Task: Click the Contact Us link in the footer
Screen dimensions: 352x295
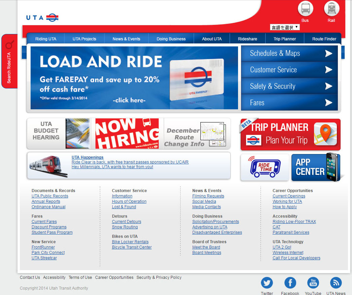Action: click(x=30, y=277)
